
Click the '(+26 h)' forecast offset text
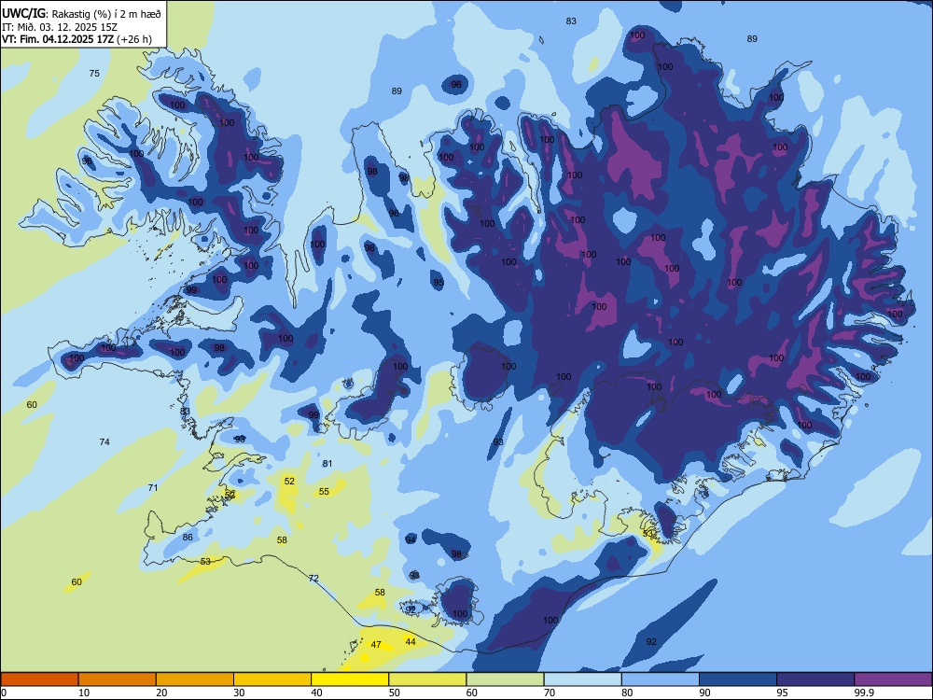[x=134, y=39]
